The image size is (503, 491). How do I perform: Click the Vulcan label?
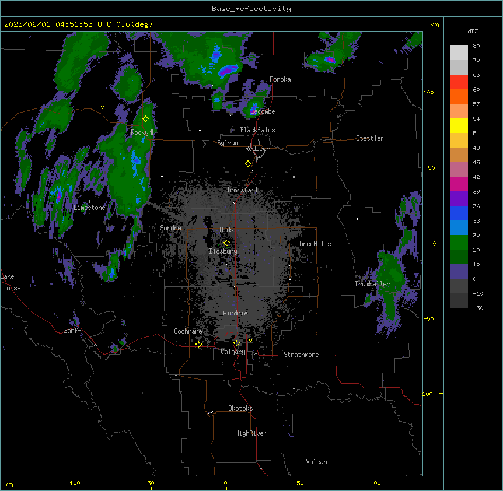(x=316, y=462)
